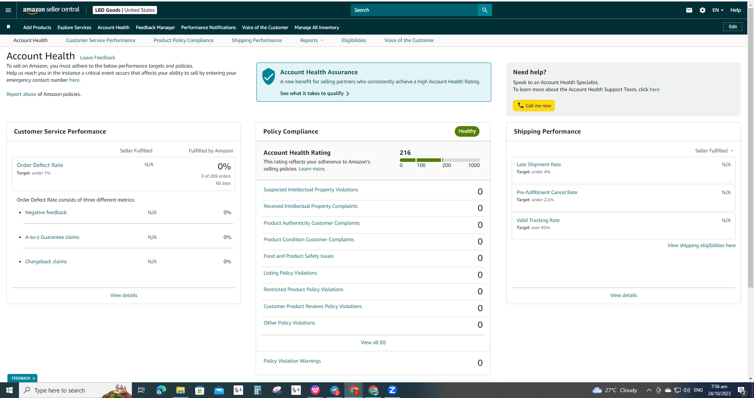The width and height of the screenshot is (754, 398).
Task: Click View shipping eligibilities here
Action: 701,246
